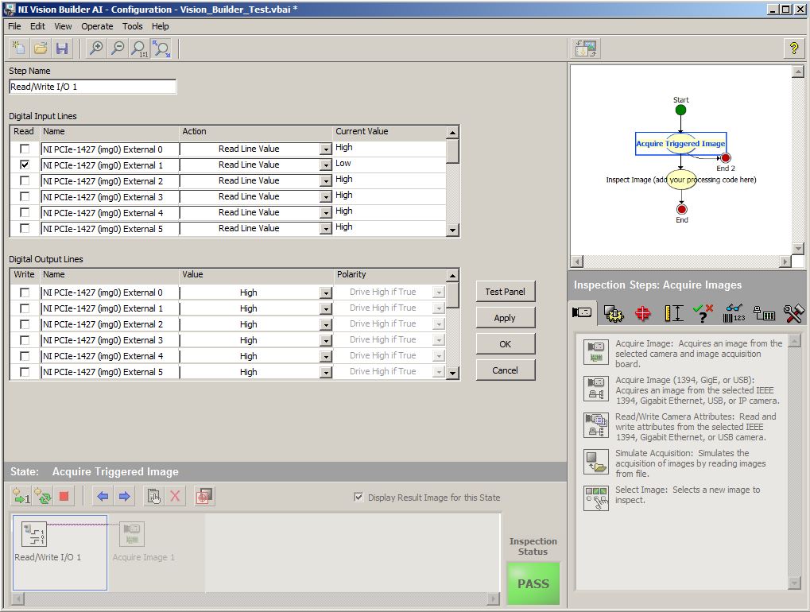Select the Acquire Images palette tab icon
810x612 pixels.
coord(582,312)
